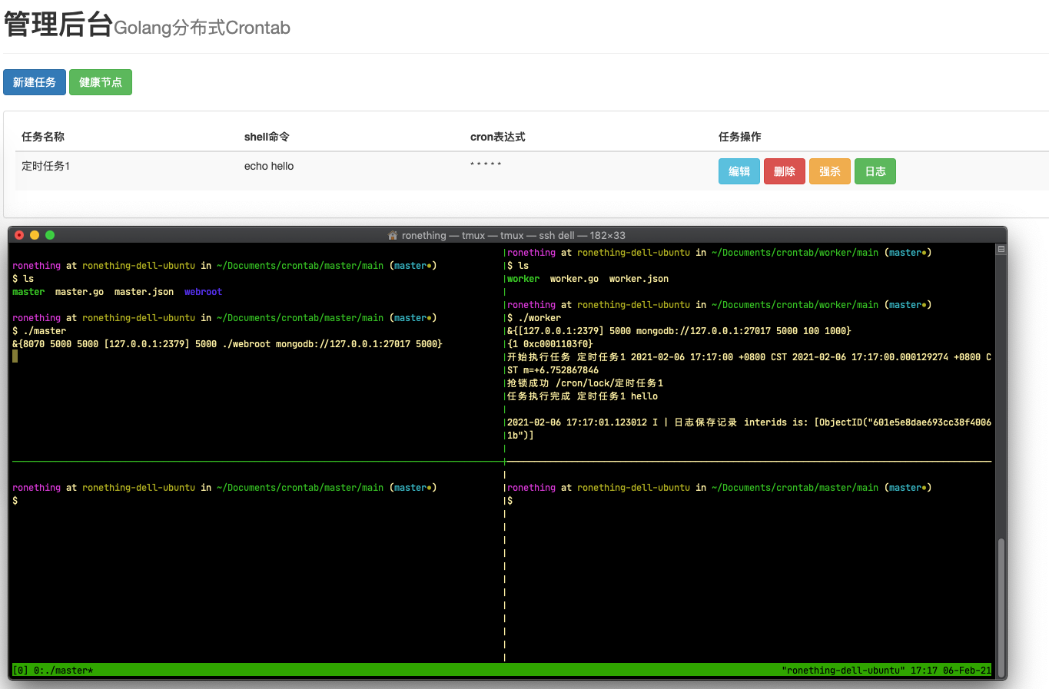Screen dimensions: 1049x689
Task: Click the 定时任务1 task name cell
Action: [x=46, y=166]
